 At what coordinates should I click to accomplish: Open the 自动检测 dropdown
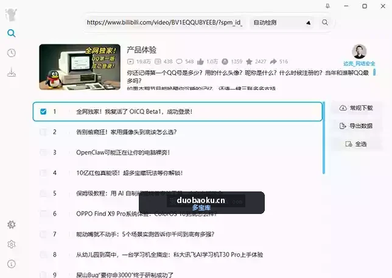click(x=282, y=23)
